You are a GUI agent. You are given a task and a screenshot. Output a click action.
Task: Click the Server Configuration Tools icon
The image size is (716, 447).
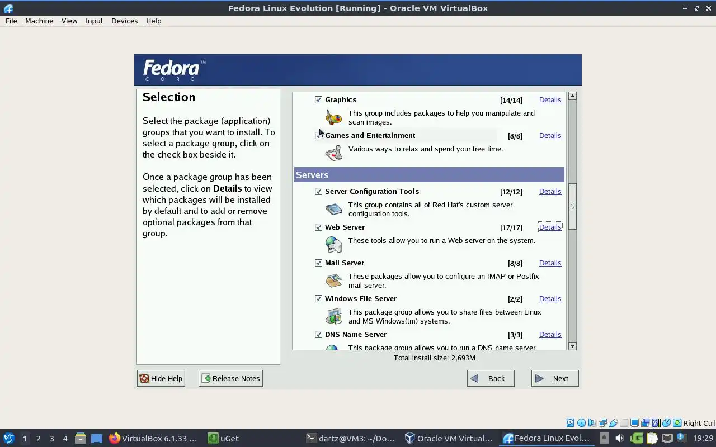(333, 209)
